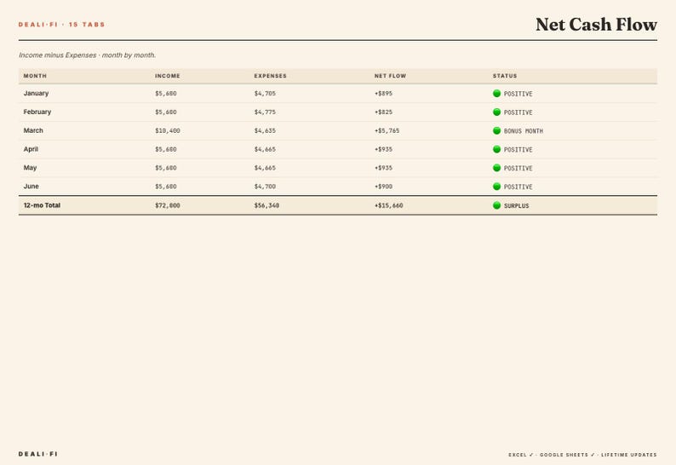Image resolution: width=676 pixels, height=465 pixels.
Task: Click the NET FLOW column header
Action: [390, 76]
